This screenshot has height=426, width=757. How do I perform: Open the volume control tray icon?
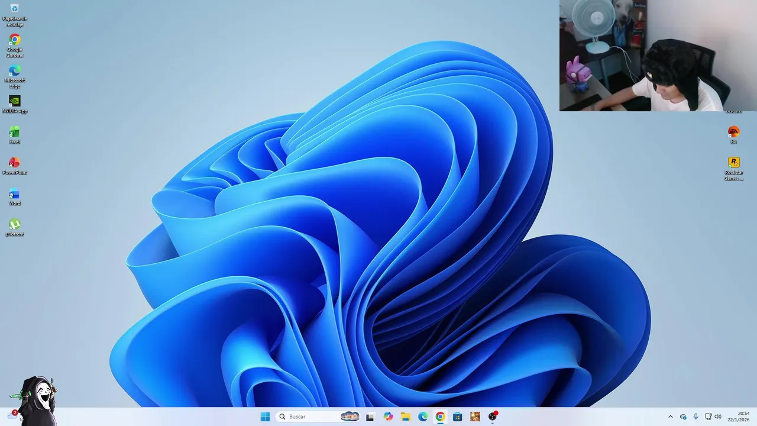click(718, 417)
